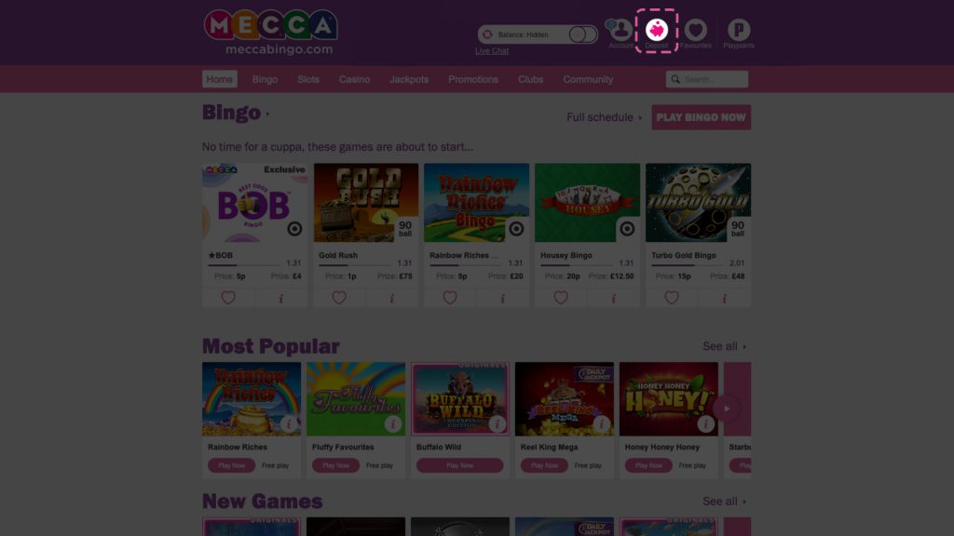
Task: Click the PLAY BINGO NOW button
Action: pyautogui.click(x=701, y=117)
